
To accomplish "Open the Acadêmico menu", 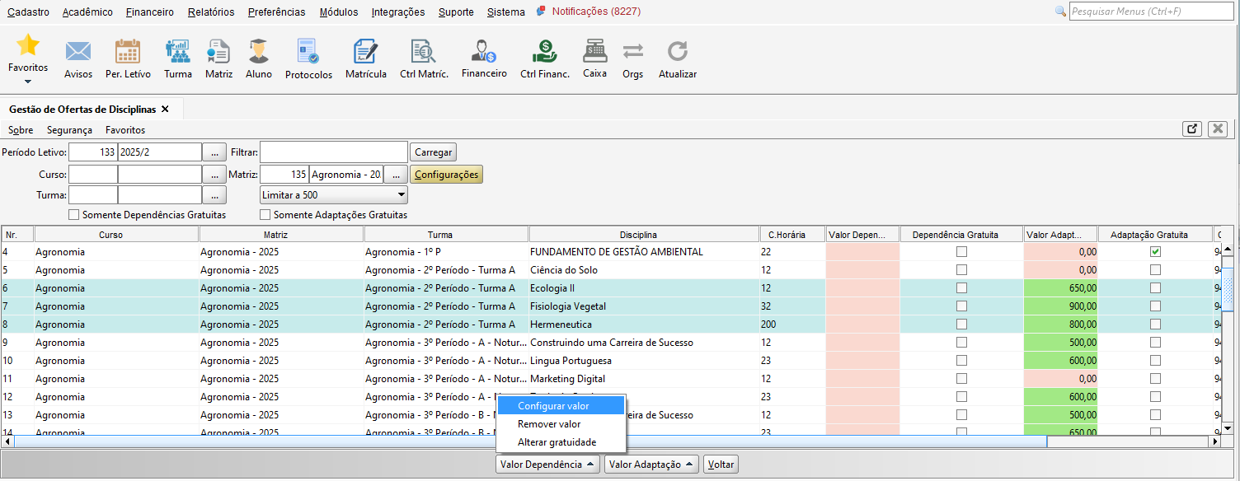I will point(87,12).
